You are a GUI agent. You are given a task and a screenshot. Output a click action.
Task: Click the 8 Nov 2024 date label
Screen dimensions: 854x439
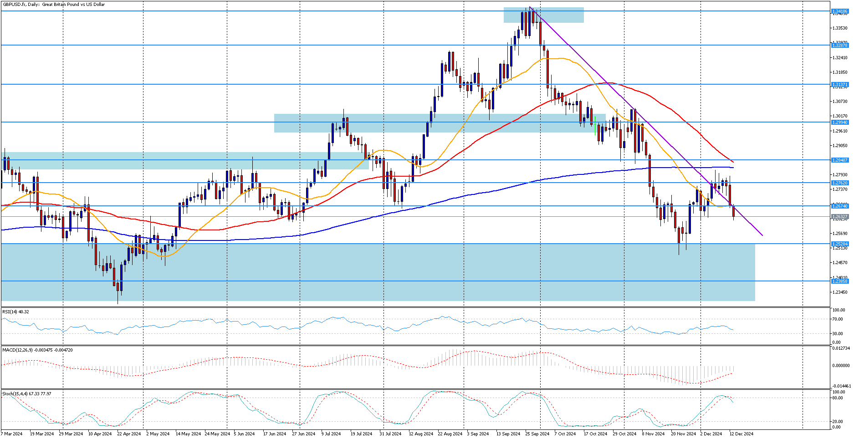point(653,434)
